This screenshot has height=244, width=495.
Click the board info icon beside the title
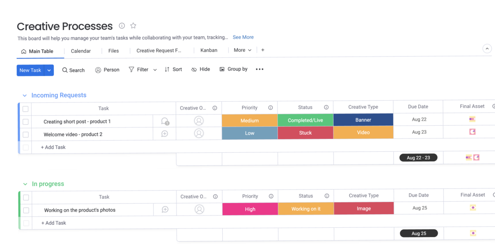[x=122, y=26]
